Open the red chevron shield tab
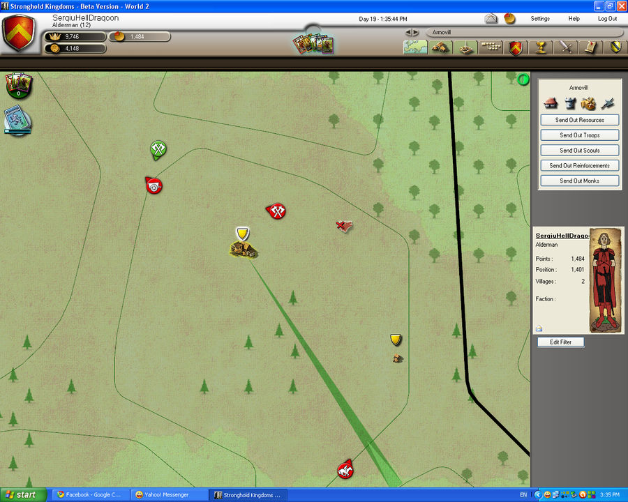This screenshot has width=628, height=502. [516, 47]
